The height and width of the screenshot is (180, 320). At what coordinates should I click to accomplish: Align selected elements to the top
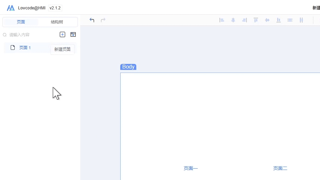pyautogui.click(x=256, y=20)
